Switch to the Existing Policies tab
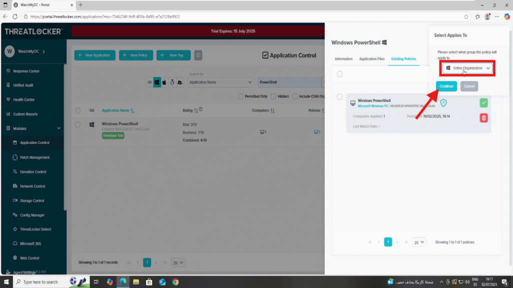The image size is (513, 288). coord(403,59)
